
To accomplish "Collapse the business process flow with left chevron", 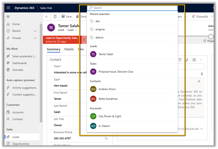I will tap(84, 40).
